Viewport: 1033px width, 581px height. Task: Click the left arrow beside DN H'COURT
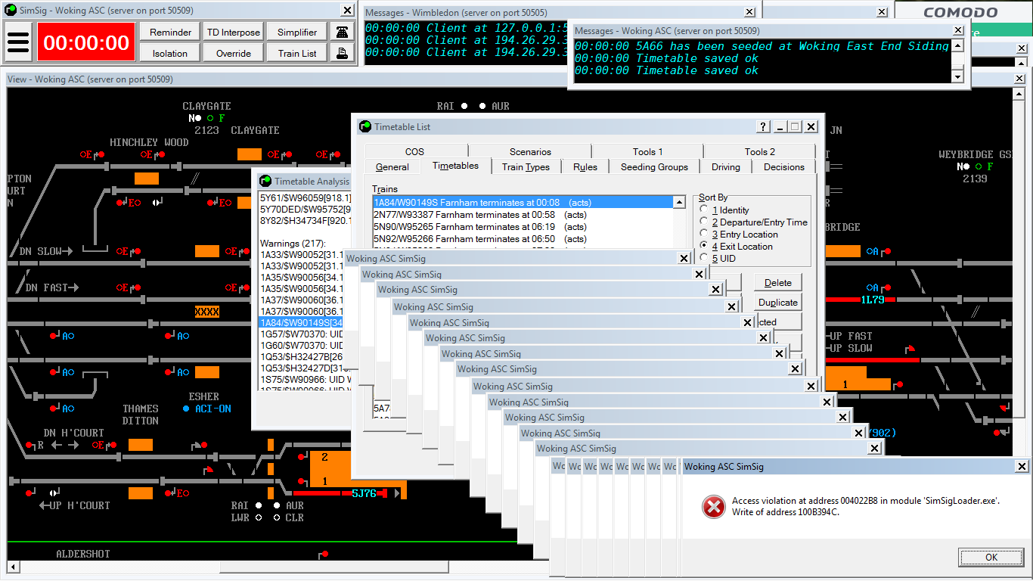click(57, 445)
